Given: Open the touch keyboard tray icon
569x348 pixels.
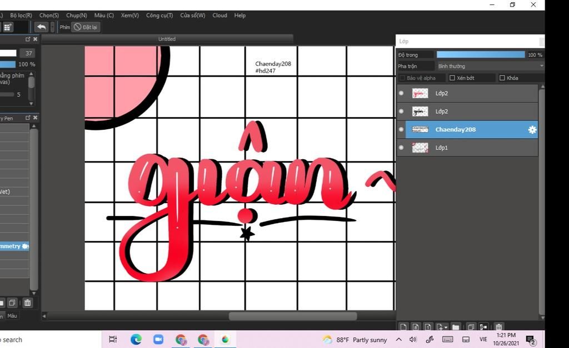Looking at the screenshot, I should [447, 340].
